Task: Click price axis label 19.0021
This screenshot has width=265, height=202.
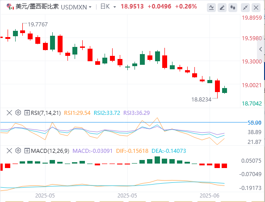Action: pos(252,85)
